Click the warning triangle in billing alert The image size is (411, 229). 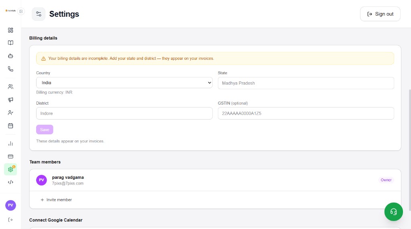click(x=43, y=59)
